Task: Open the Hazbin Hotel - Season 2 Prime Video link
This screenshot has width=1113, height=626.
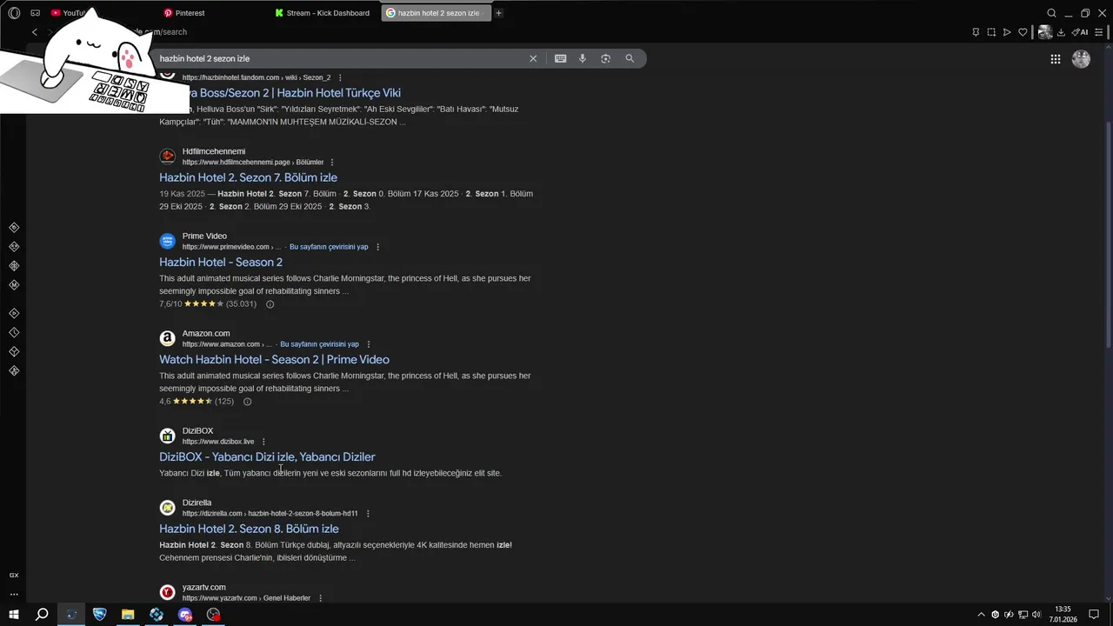Action: [x=221, y=262]
